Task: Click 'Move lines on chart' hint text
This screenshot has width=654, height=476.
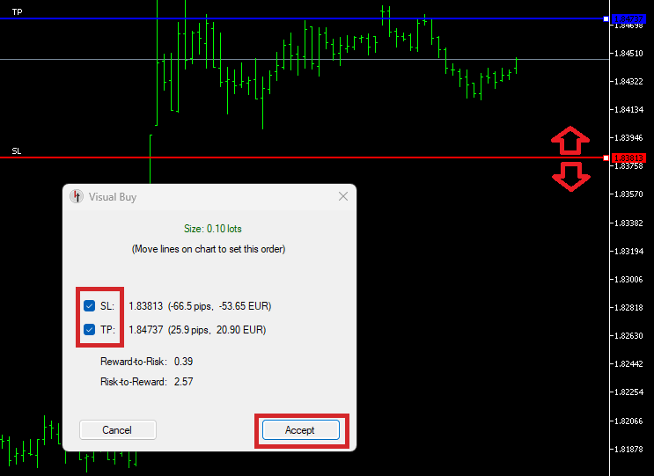Action: coord(209,249)
